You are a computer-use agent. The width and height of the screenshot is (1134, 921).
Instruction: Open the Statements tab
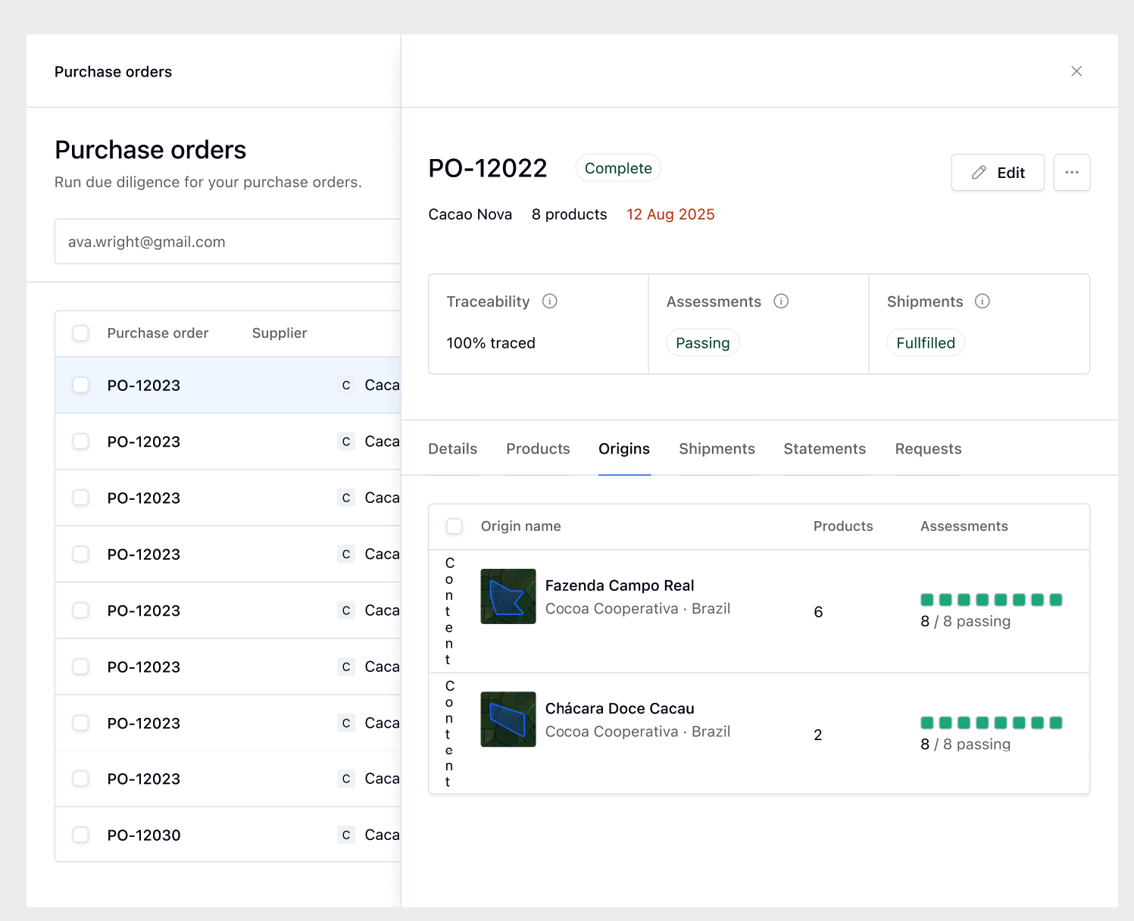(824, 449)
